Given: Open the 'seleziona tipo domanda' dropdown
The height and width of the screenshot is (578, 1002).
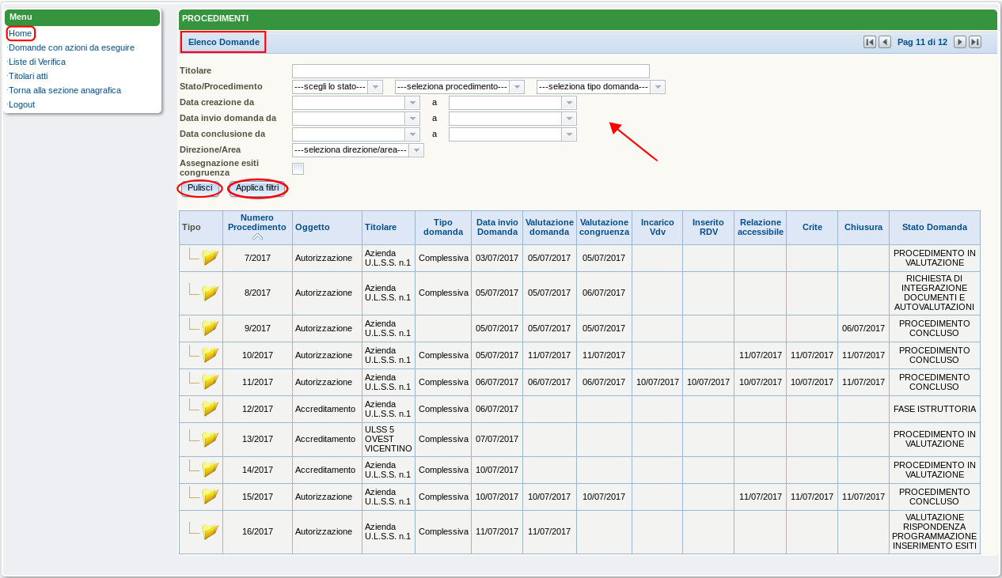Looking at the screenshot, I should coord(658,87).
